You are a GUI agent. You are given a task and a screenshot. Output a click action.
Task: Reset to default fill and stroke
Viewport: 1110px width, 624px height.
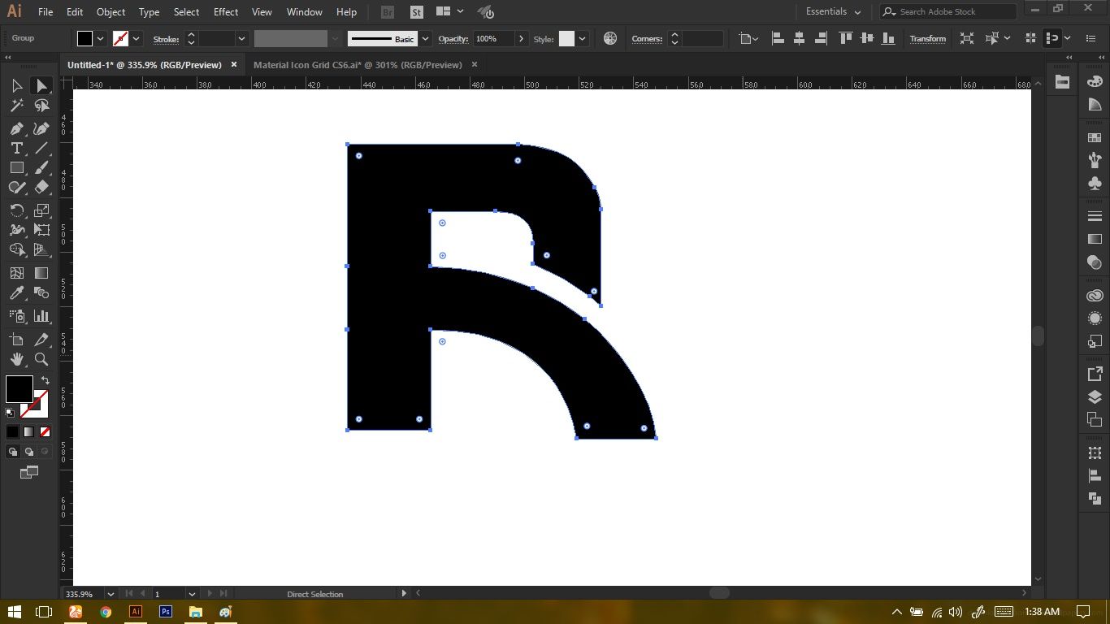click(10, 413)
